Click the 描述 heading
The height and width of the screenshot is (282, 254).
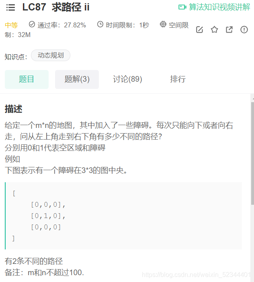click(x=14, y=109)
